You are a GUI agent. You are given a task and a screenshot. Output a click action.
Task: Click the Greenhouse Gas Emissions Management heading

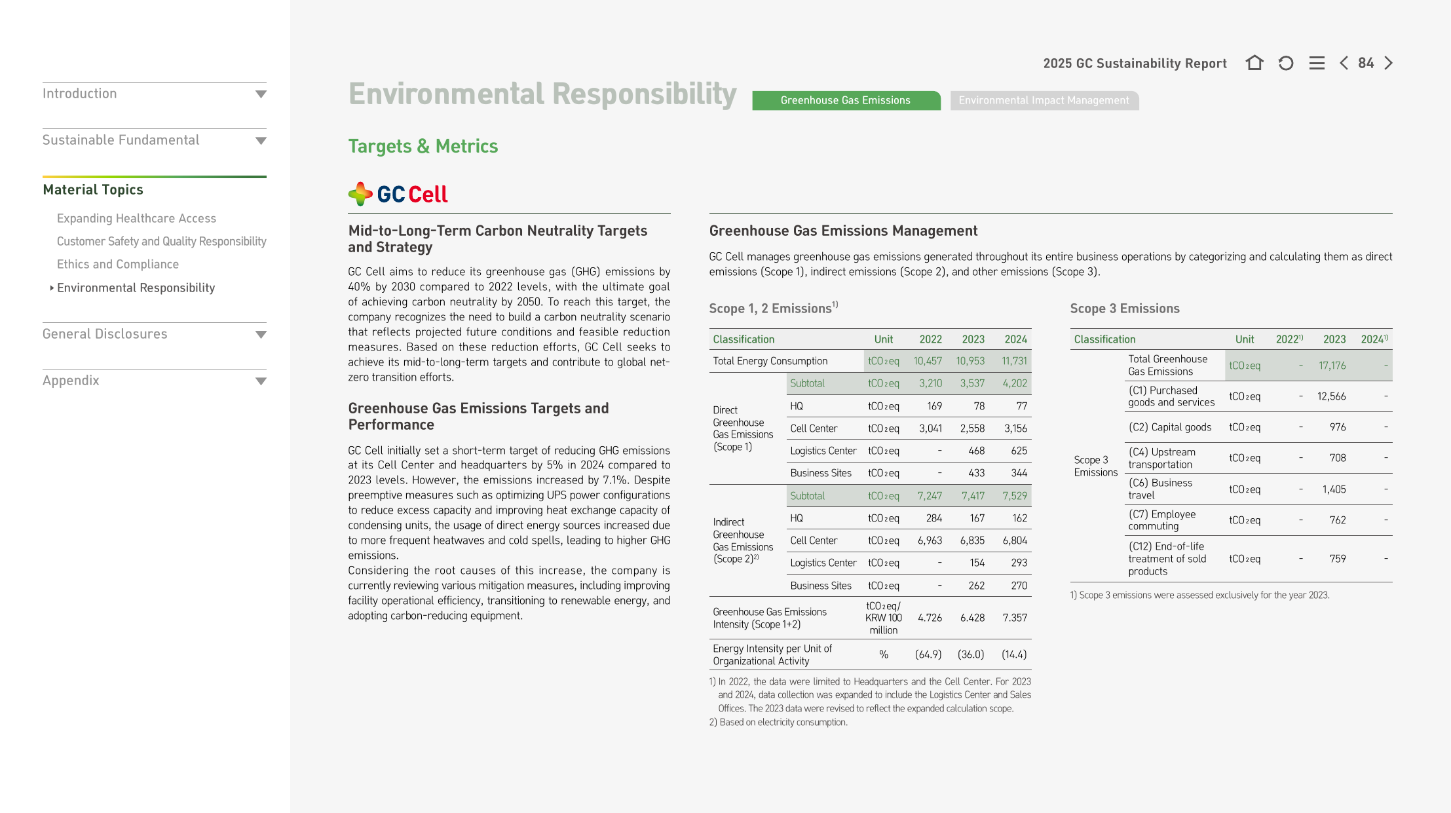tap(843, 231)
